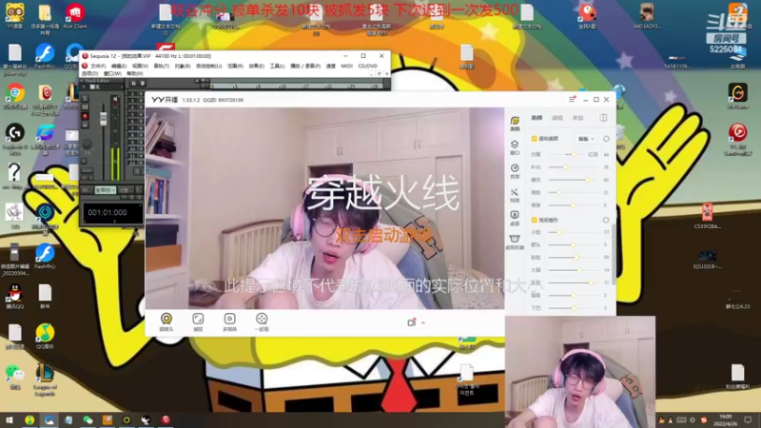Click the reset circle beside 基础美颜 dropdown
Image resolution: width=761 pixels, height=428 pixels.
606,139
